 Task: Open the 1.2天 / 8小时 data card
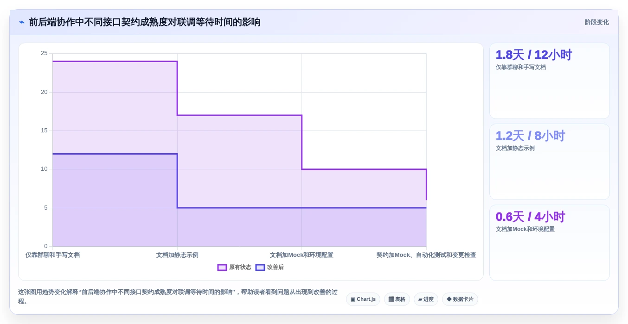click(550, 162)
